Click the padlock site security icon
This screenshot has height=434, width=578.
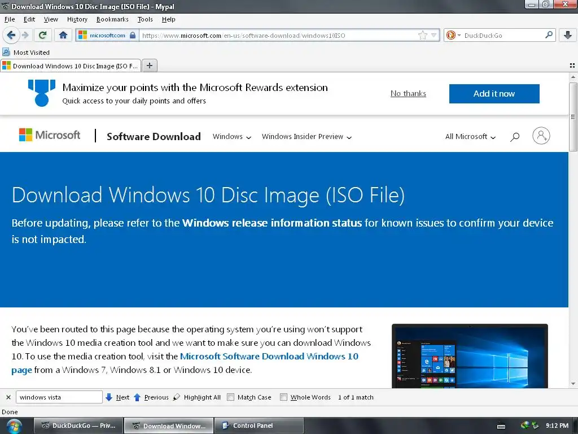pyautogui.click(x=133, y=35)
